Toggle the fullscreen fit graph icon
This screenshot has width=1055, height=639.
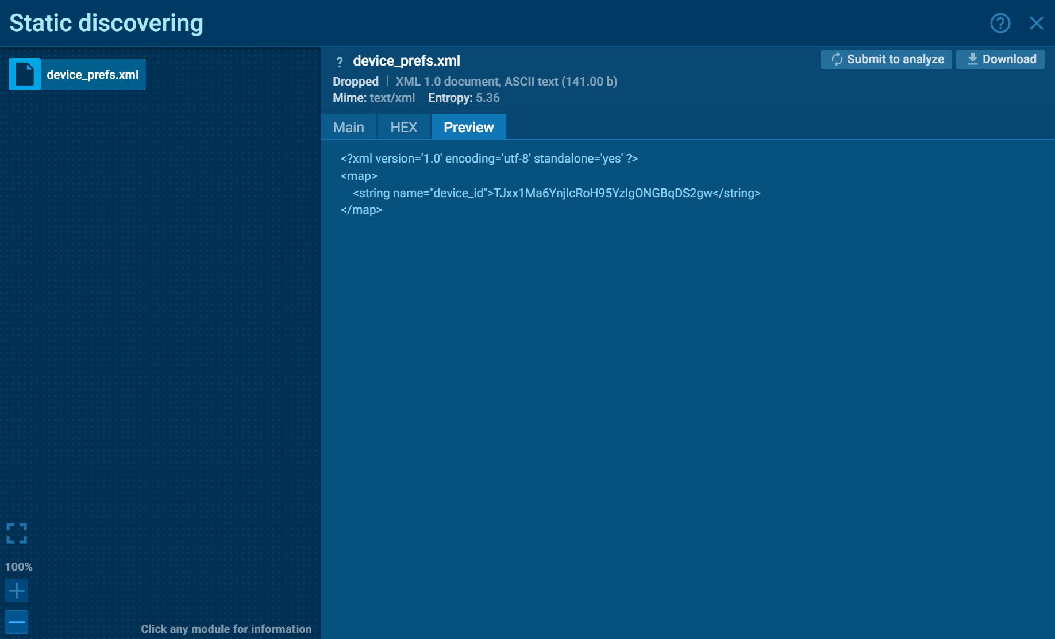(x=17, y=533)
